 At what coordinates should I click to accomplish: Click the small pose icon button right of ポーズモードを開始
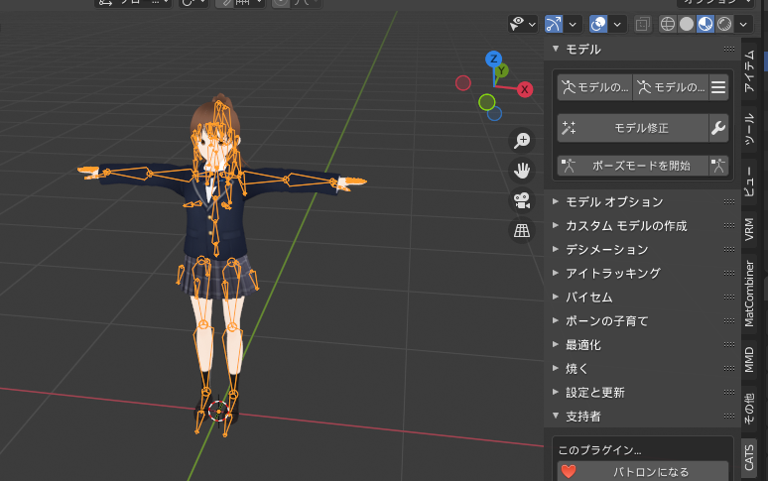[x=718, y=166]
